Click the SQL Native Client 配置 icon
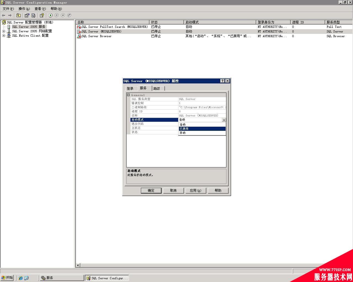The image size is (353, 282). coord(9,36)
